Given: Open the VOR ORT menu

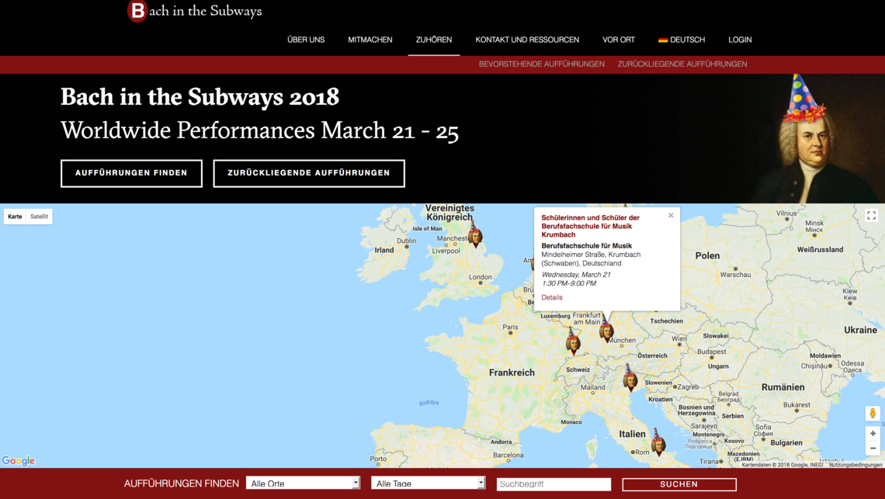Looking at the screenshot, I should 619,40.
